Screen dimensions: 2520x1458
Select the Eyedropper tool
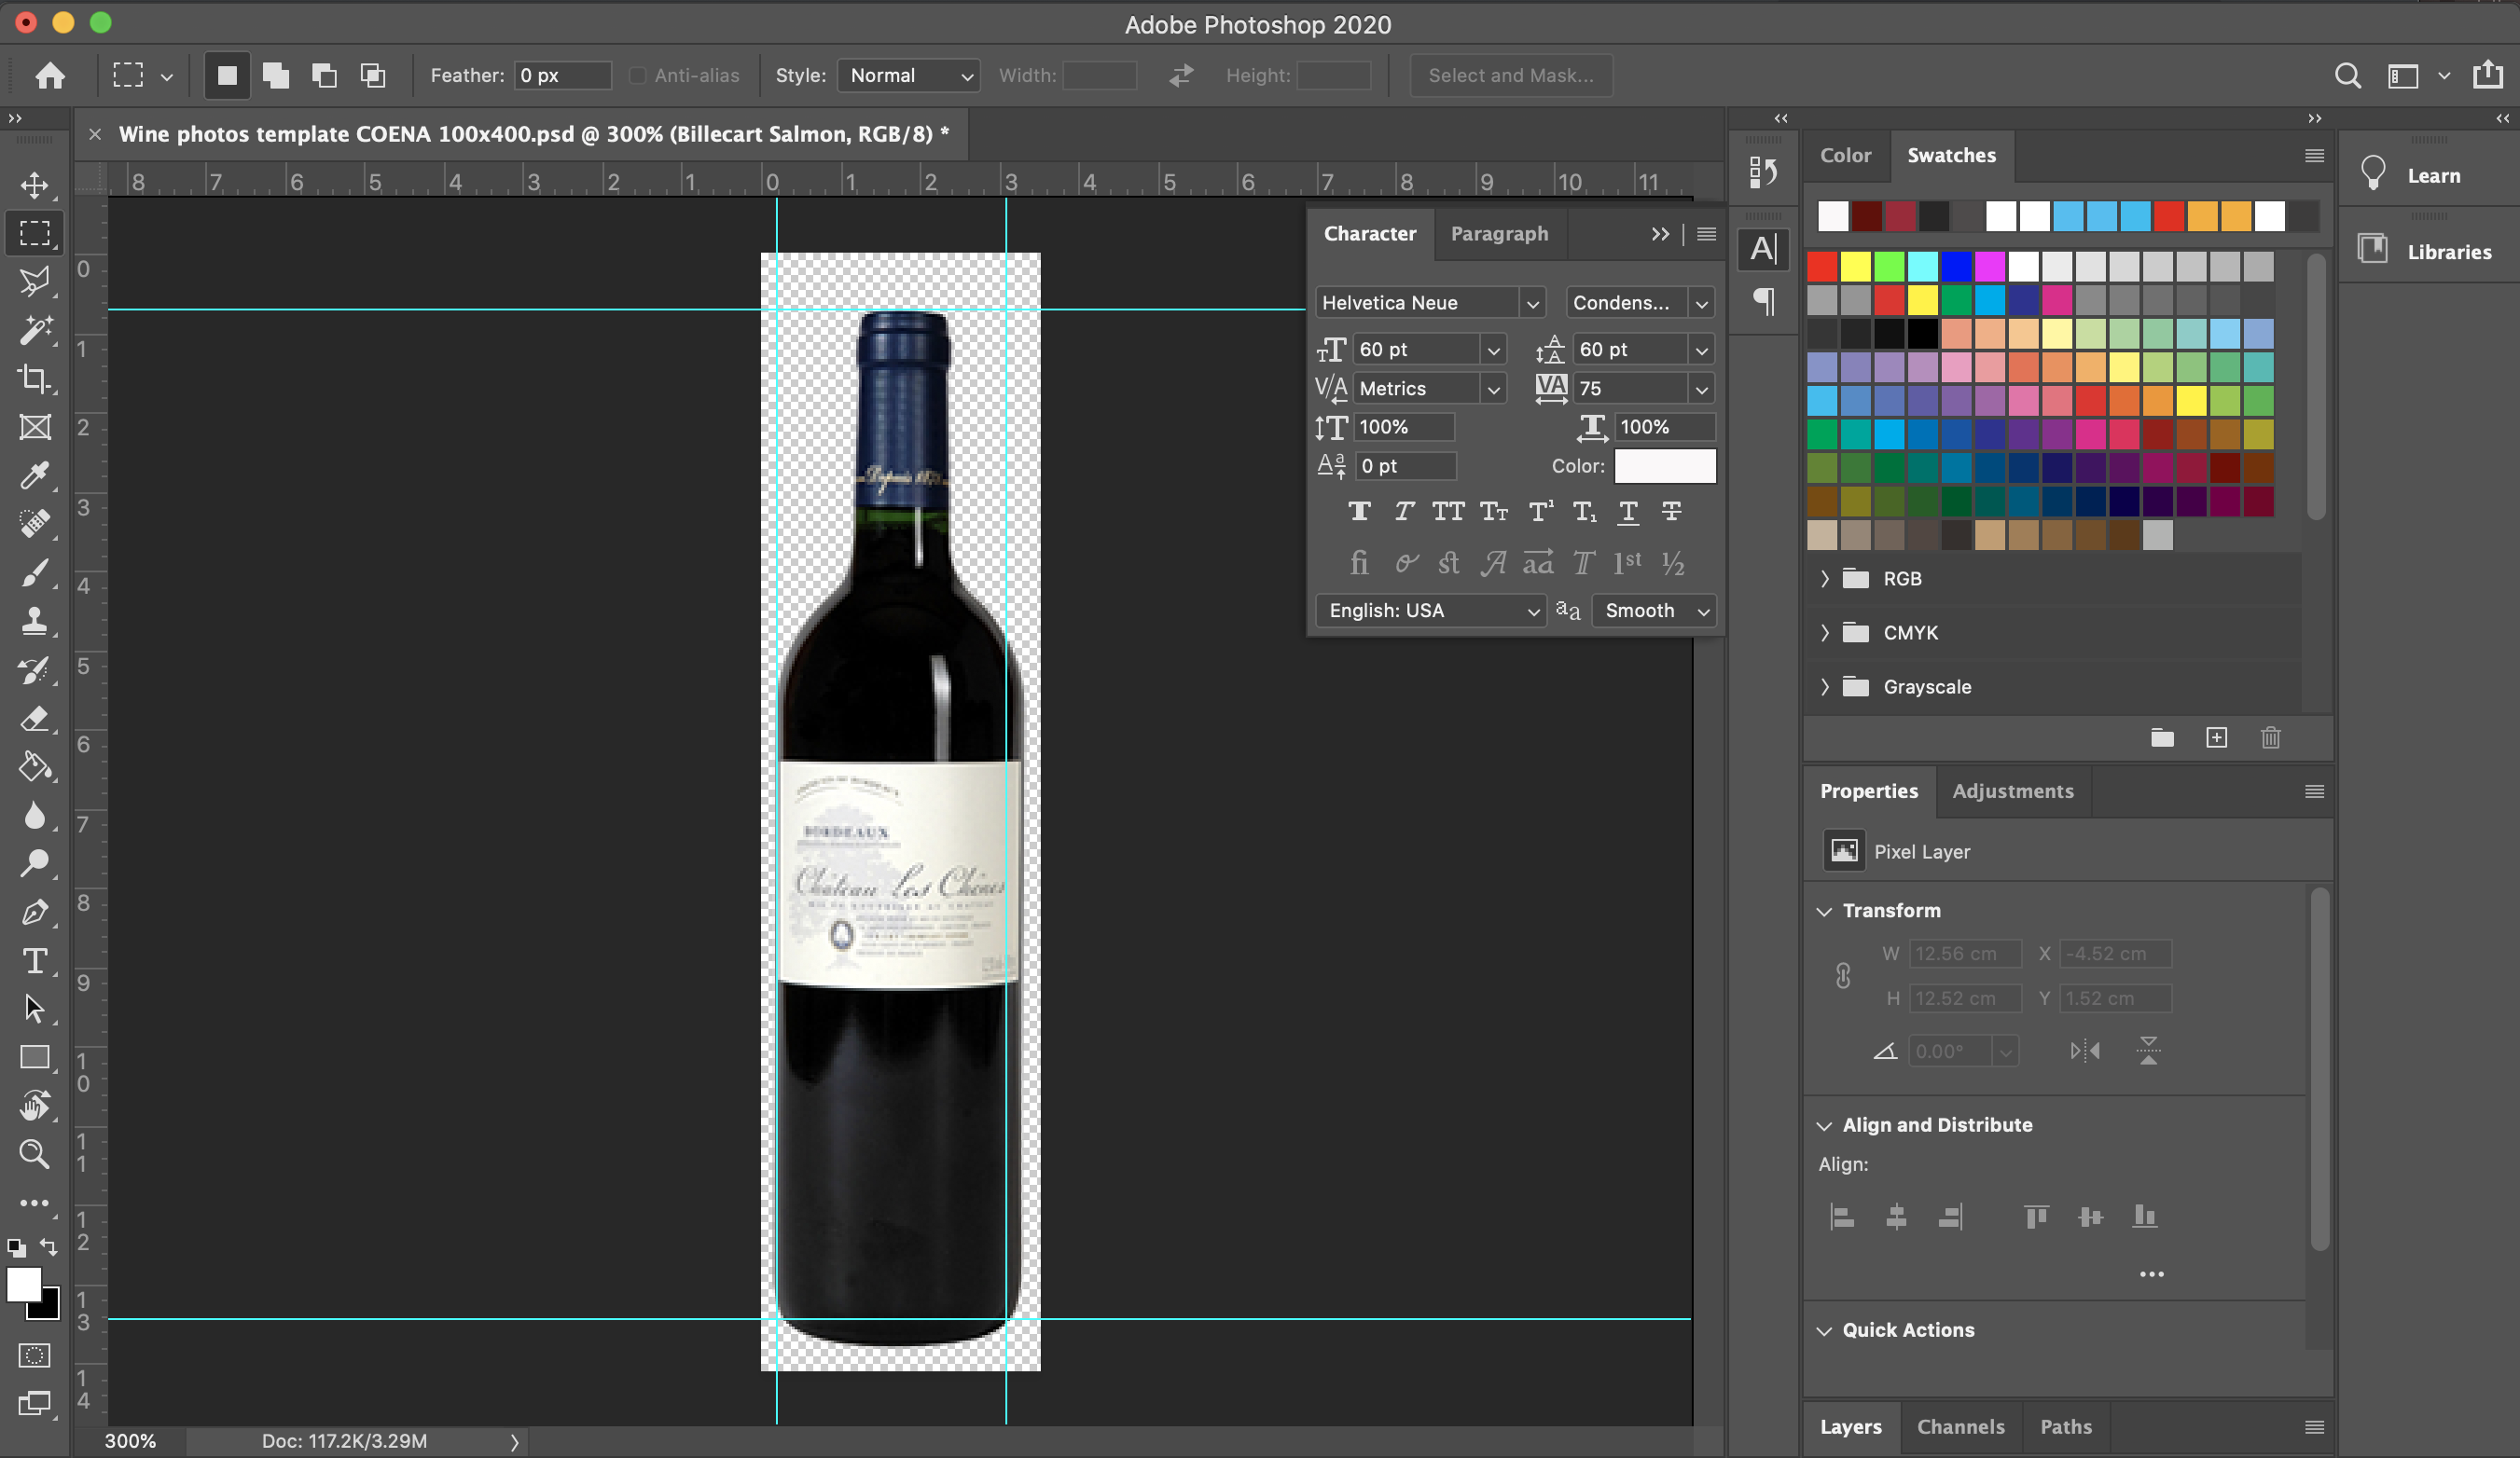(35, 476)
